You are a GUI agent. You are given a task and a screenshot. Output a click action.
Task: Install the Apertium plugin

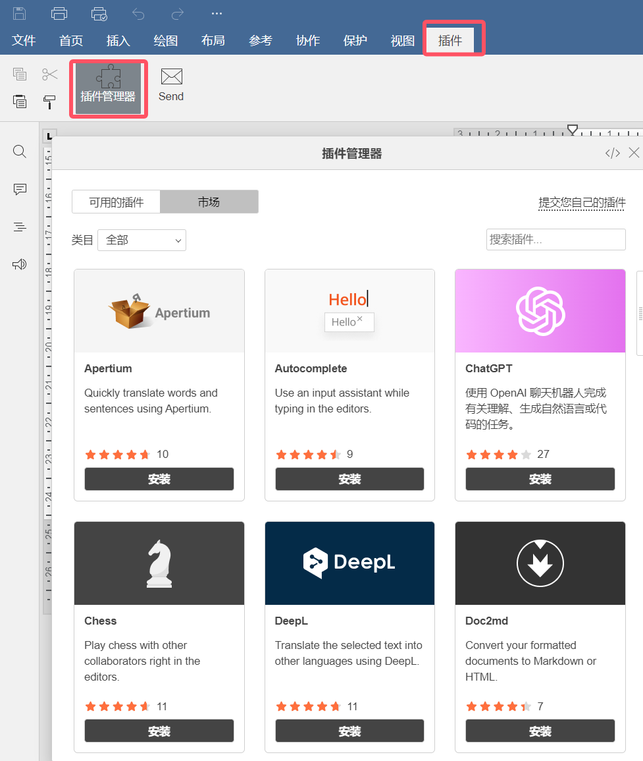(159, 479)
